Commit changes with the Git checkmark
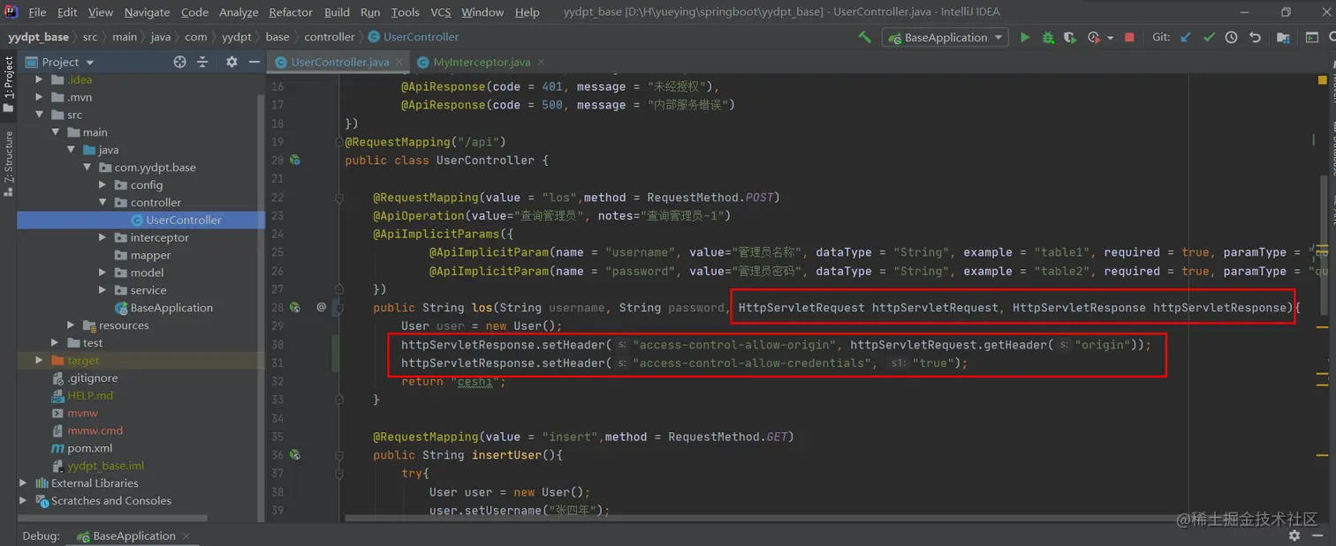 coord(1209,37)
